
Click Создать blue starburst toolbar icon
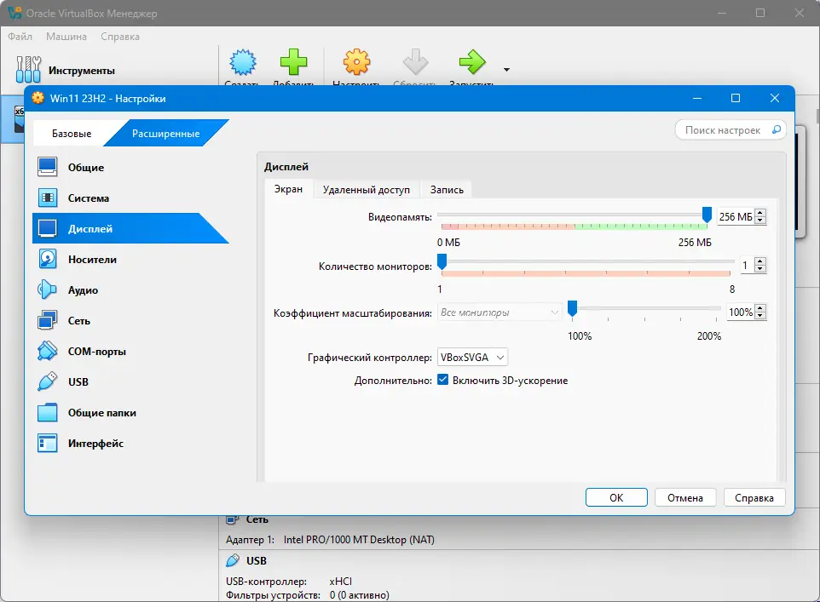(243, 62)
